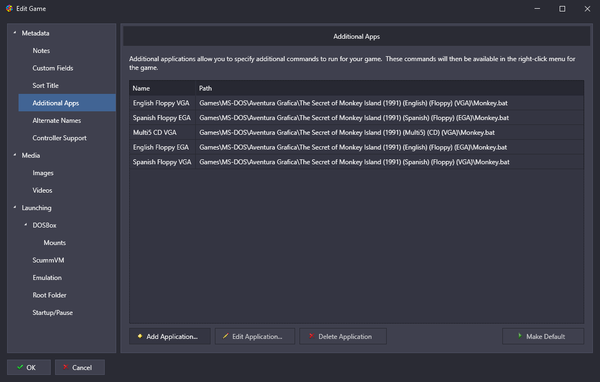Click the Edit Application button label
The width and height of the screenshot is (600, 382).
257,337
